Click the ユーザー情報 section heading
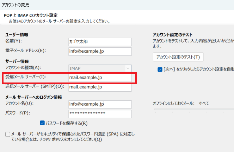 pos(17,34)
